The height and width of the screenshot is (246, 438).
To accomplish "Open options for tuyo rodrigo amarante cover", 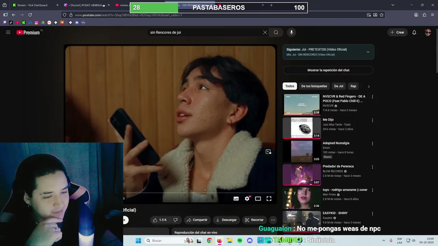I will pos(373,190).
